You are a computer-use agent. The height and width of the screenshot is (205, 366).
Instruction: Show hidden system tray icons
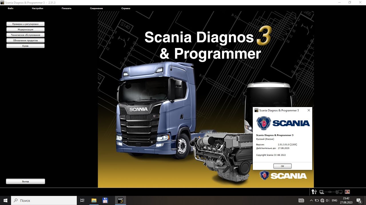(311, 200)
